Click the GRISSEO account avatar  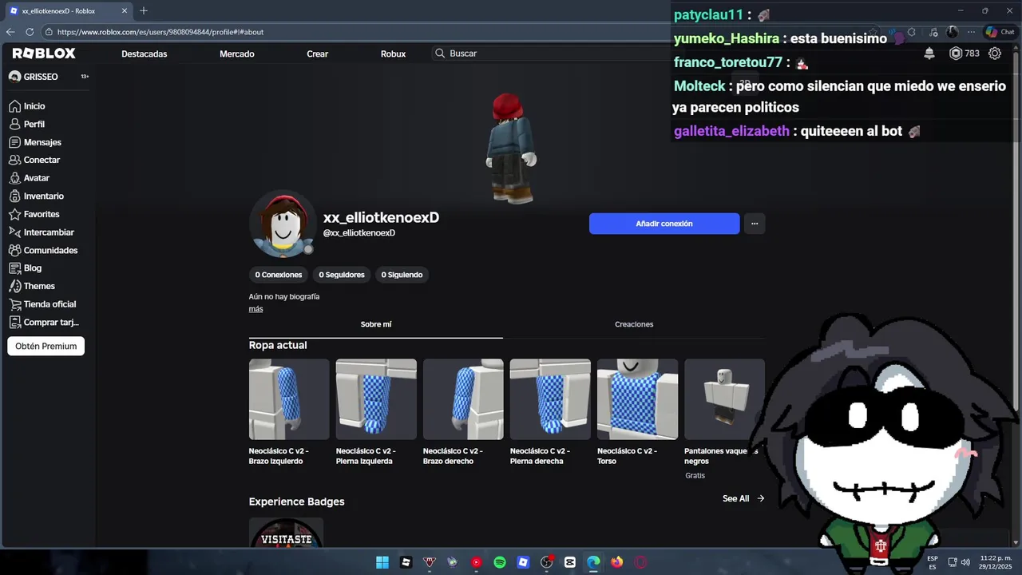(14, 77)
